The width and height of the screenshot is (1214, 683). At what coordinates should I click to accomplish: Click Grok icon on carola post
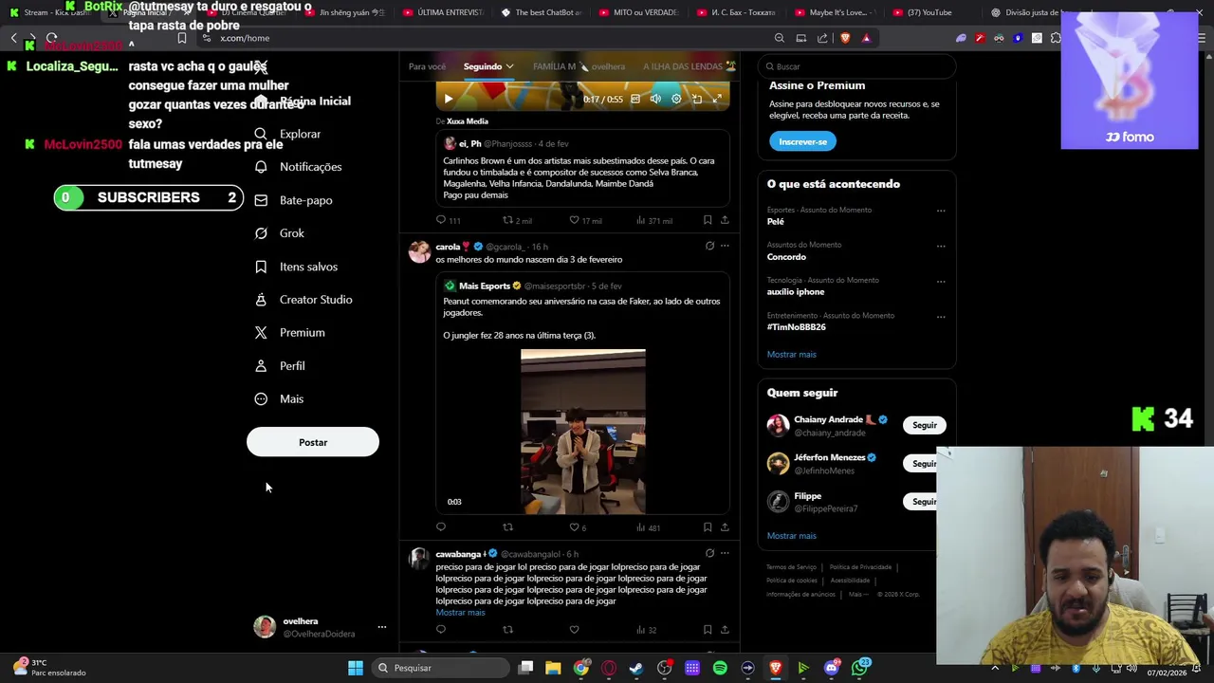(709, 246)
